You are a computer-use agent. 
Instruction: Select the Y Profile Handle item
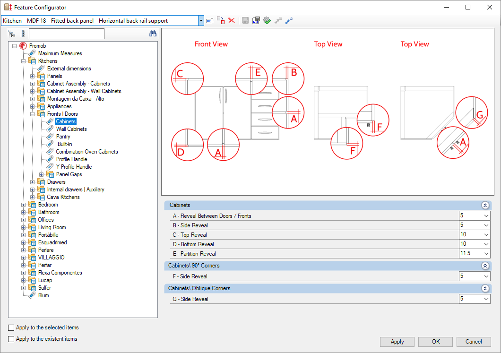(74, 167)
